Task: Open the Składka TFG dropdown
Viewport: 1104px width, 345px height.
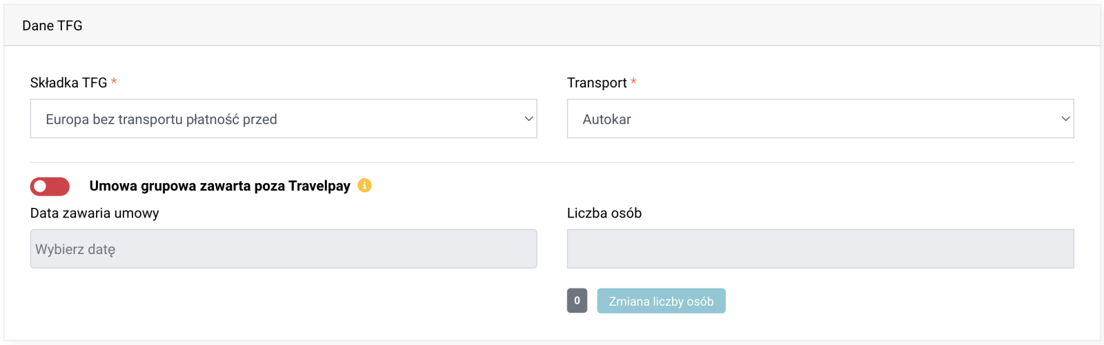Action: (x=284, y=118)
